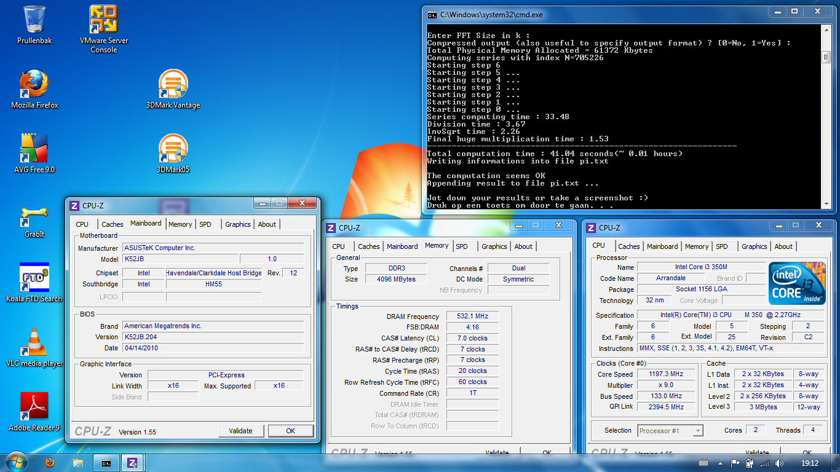Open the Windows Start menu orb
Image resolution: width=840 pixels, height=472 pixels.
click(15, 462)
